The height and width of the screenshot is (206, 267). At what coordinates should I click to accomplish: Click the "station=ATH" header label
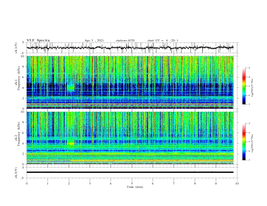125,40
